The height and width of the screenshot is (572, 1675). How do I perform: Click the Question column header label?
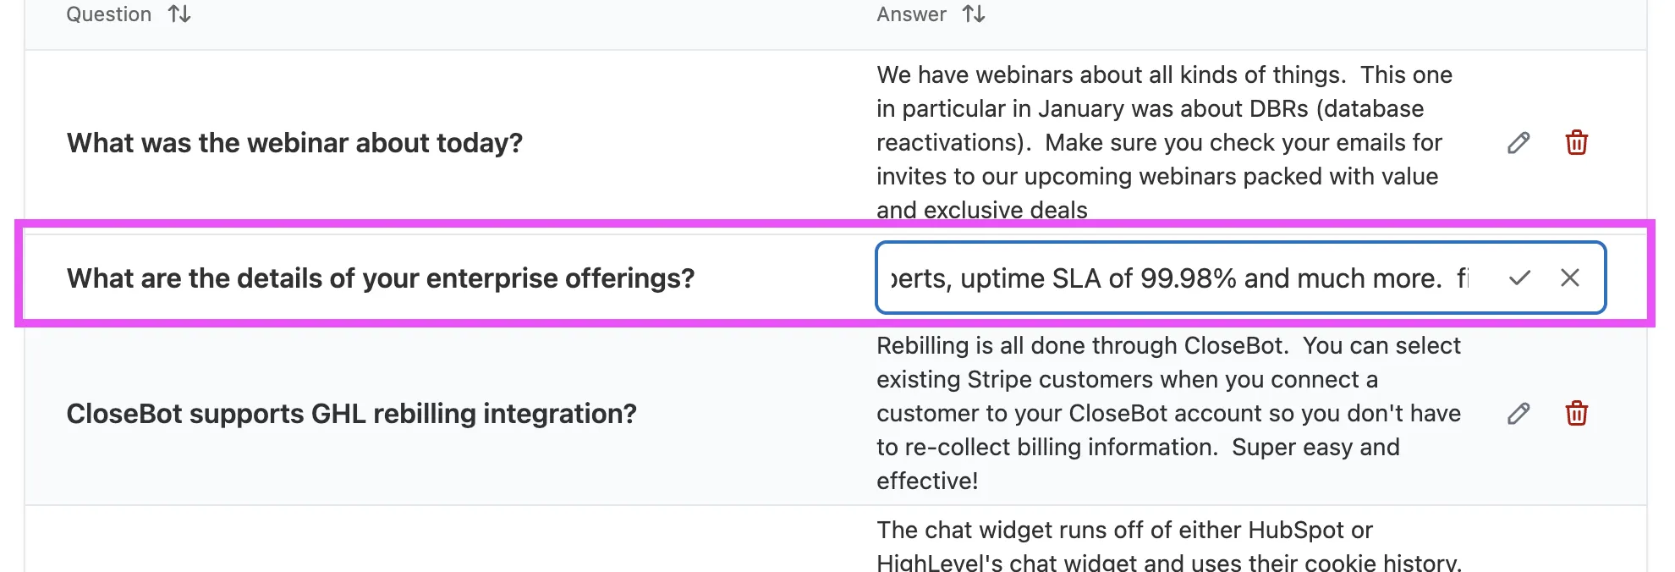(108, 14)
